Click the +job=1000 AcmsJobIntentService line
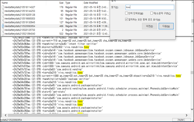The height and width of the screenshot is (122, 194). pos(95,63)
